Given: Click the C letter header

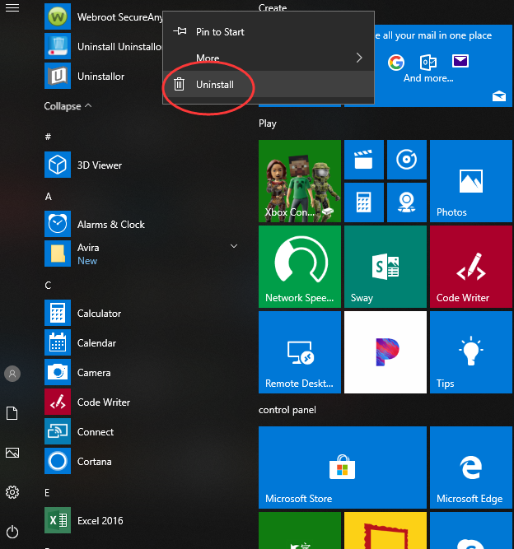Looking at the screenshot, I should click(x=48, y=286).
